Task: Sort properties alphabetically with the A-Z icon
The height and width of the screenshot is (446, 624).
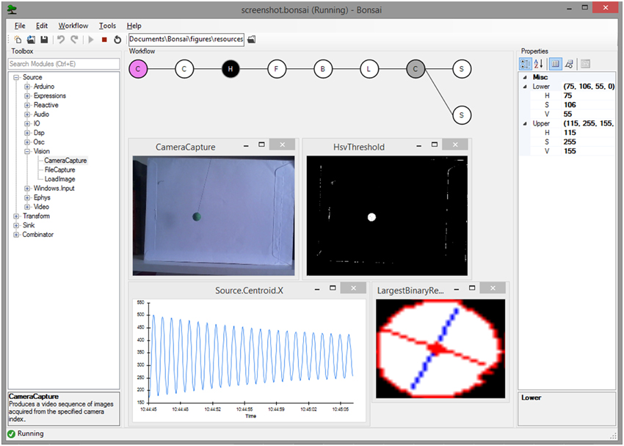Action: (537, 64)
